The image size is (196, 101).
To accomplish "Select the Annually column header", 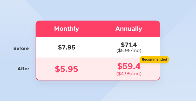I will pos(129,29).
